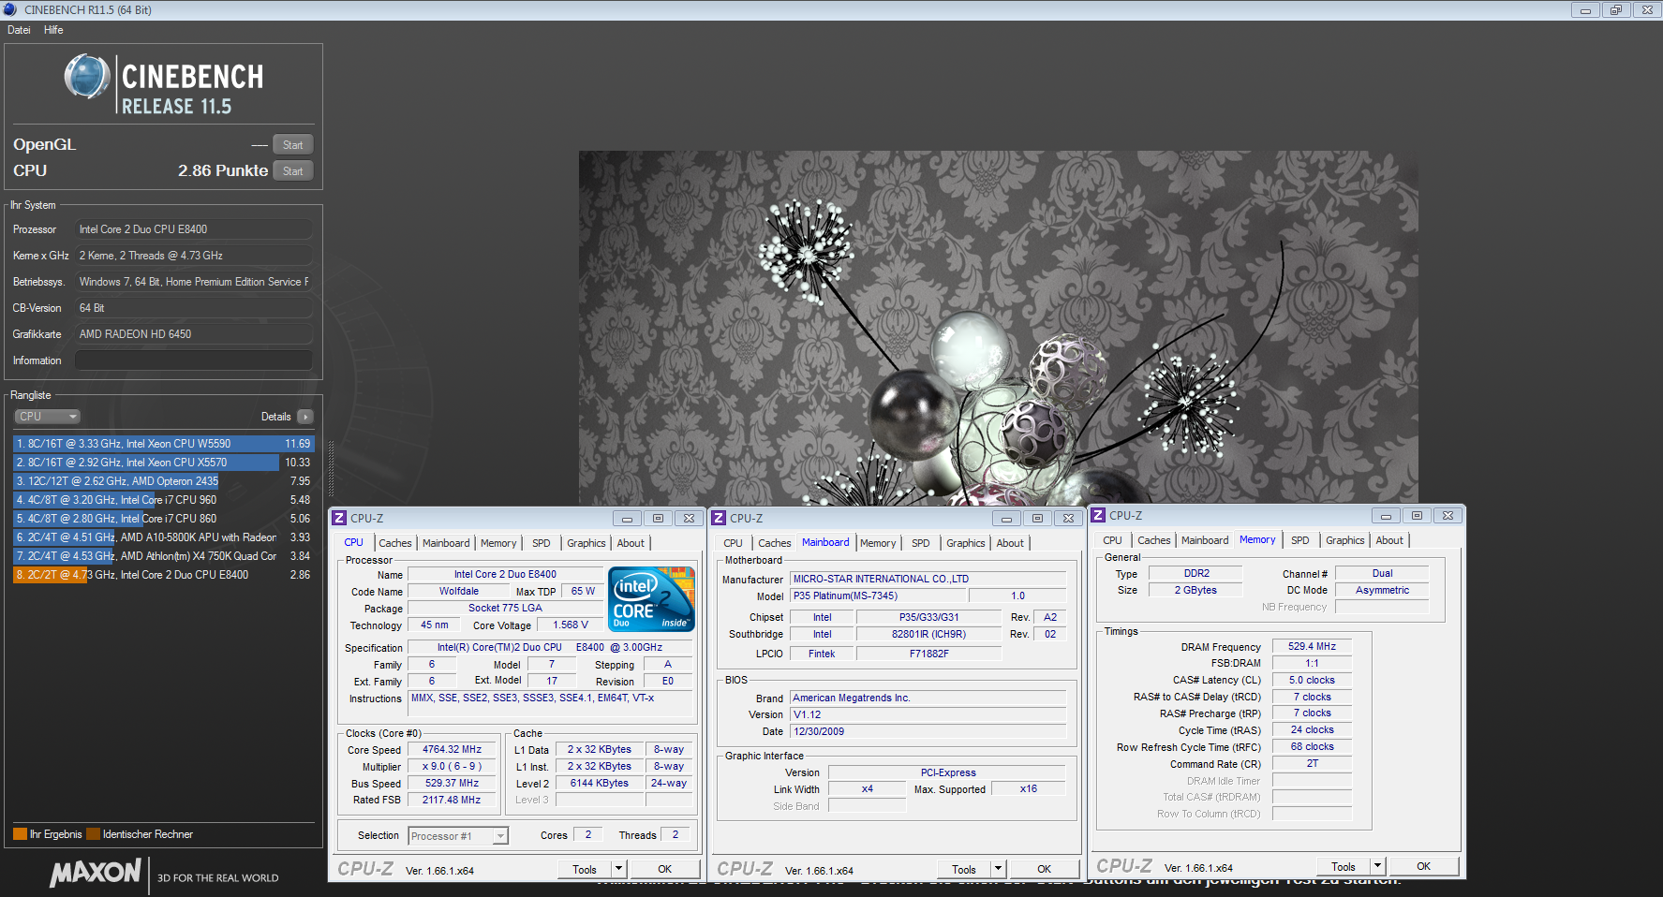The height and width of the screenshot is (897, 1663).
Task: Click the BIOS date 12/30/2009 field
Action: [928, 732]
